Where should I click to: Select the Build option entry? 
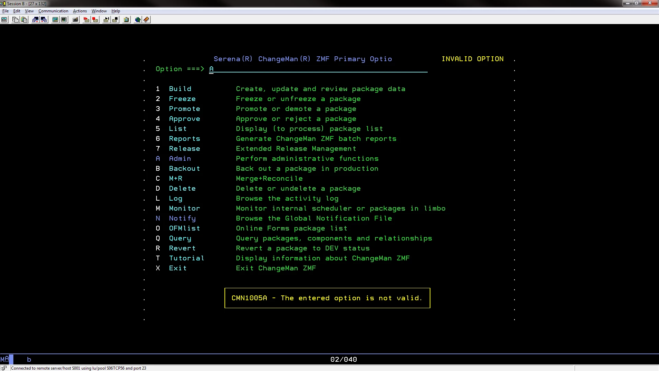[x=180, y=89]
